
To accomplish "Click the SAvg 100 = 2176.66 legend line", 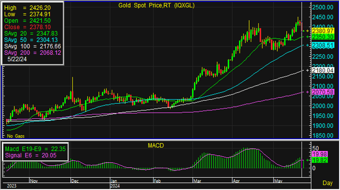I will 32,47.
